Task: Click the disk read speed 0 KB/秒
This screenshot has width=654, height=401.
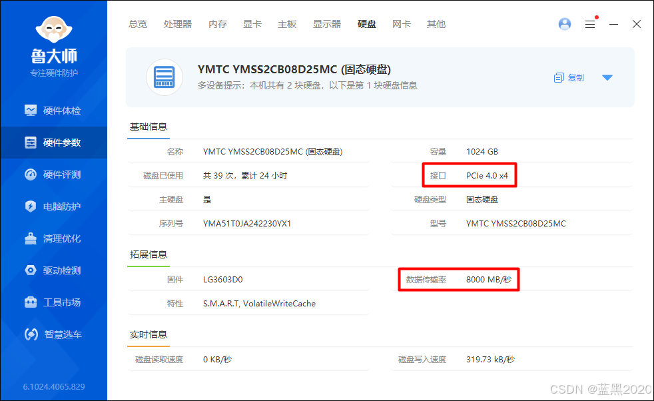Action: point(217,360)
